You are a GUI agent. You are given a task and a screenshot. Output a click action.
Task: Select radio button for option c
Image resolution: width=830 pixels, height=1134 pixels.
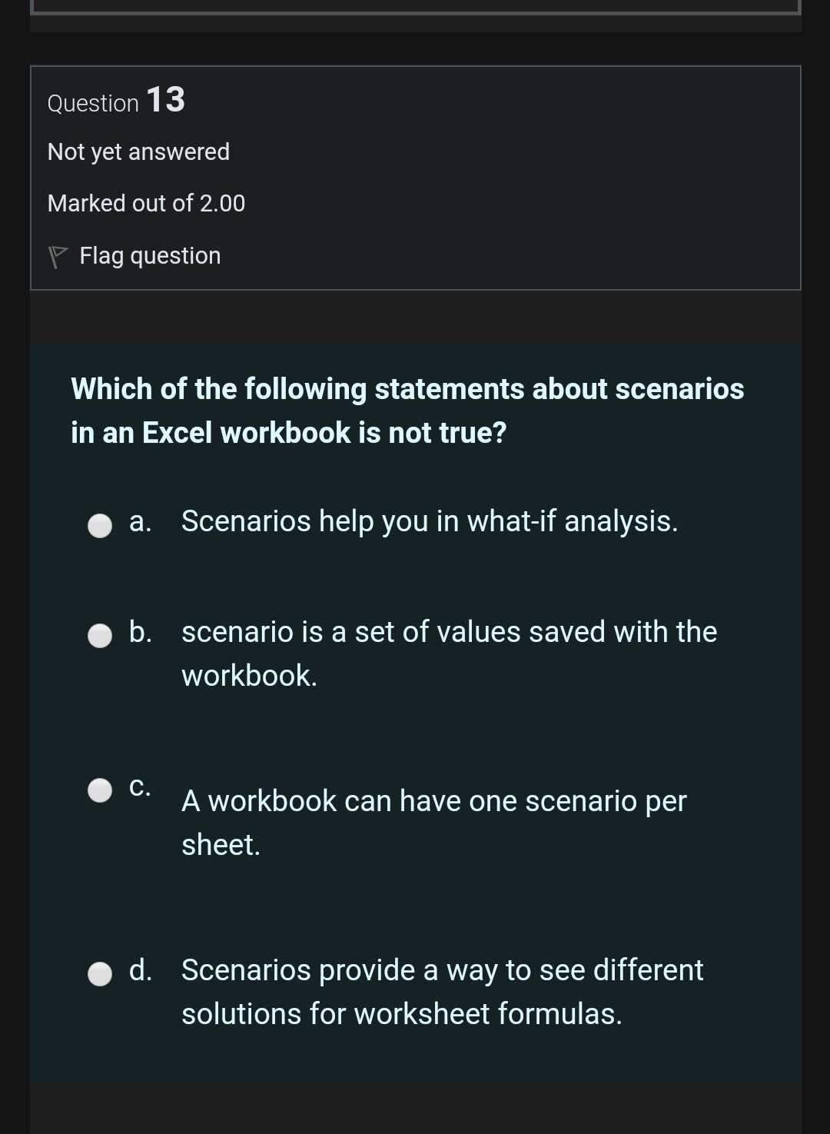[x=99, y=790]
